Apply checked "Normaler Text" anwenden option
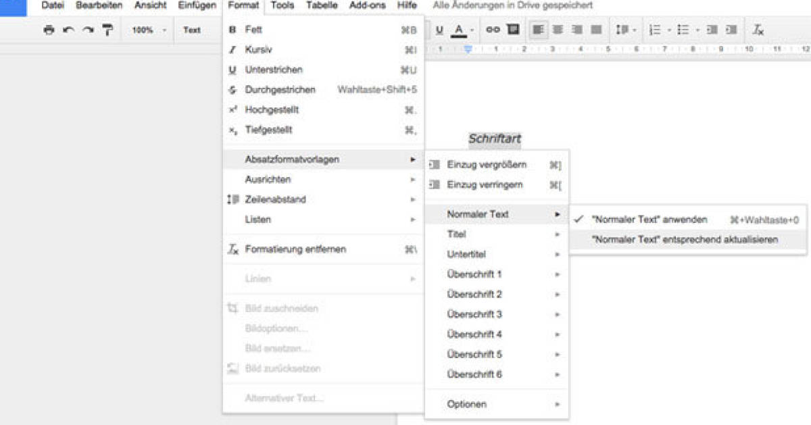This screenshot has height=425, width=811. coord(649,220)
